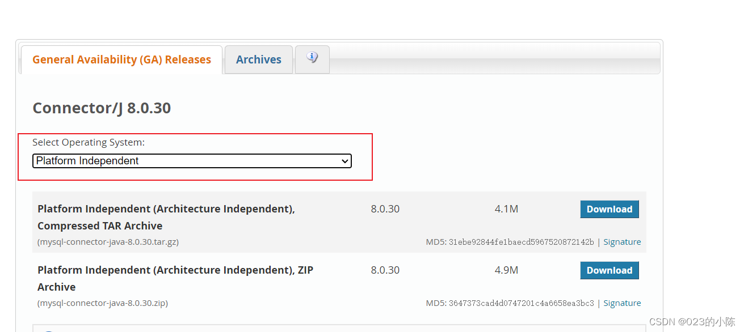Download the Compressed TAR Archive
The image size is (744, 332).
609,209
